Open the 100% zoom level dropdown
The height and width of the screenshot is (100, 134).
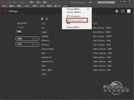[x=23, y=2]
